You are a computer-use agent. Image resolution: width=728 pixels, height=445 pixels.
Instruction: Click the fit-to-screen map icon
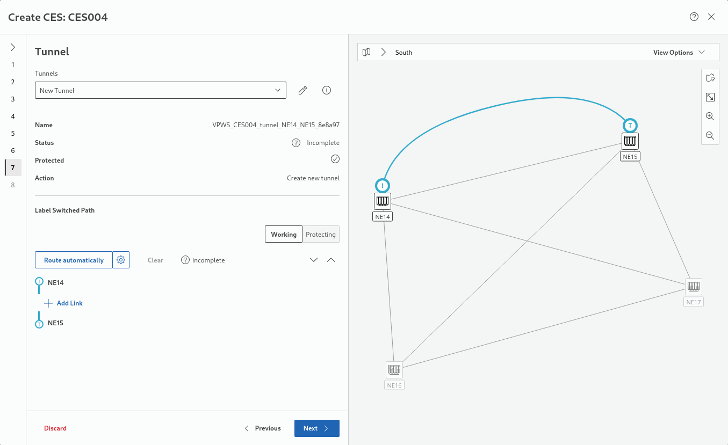click(710, 97)
